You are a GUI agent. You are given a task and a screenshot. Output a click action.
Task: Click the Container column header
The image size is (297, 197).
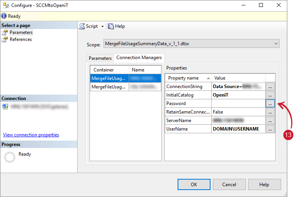coord(109,70)
